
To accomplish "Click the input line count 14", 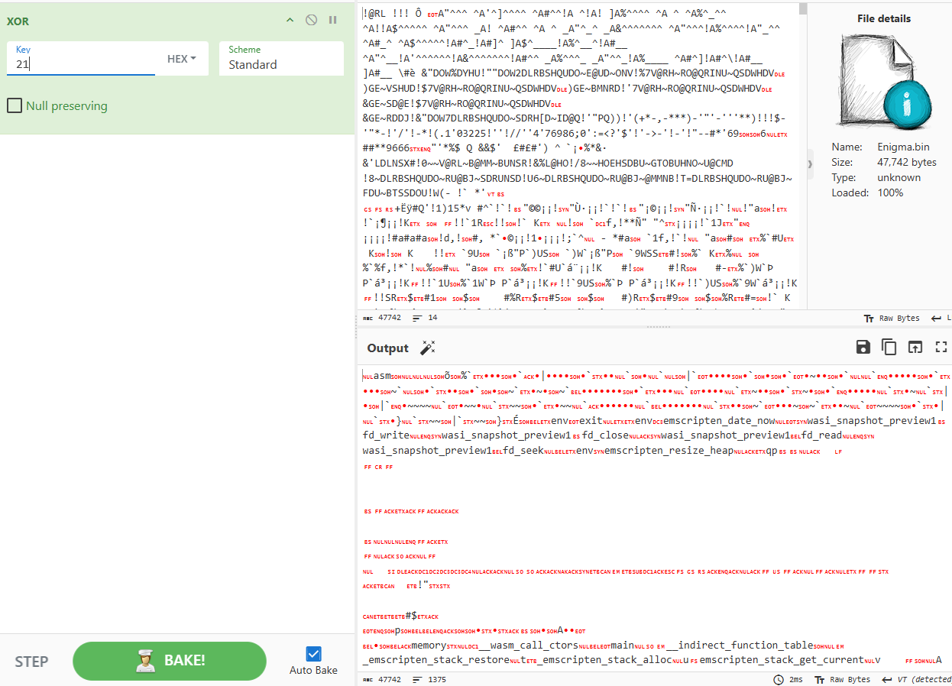I will [x=425, y=318].
